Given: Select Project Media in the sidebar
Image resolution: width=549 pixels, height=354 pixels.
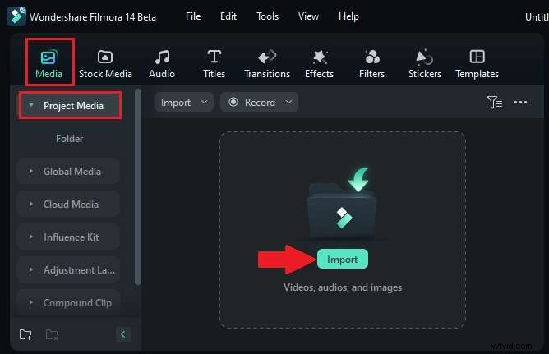Looking at the screenshot, I should [70, 105].
